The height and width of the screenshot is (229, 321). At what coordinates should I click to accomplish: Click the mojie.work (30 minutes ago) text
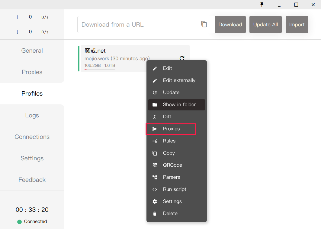click(x=117, y=59)
